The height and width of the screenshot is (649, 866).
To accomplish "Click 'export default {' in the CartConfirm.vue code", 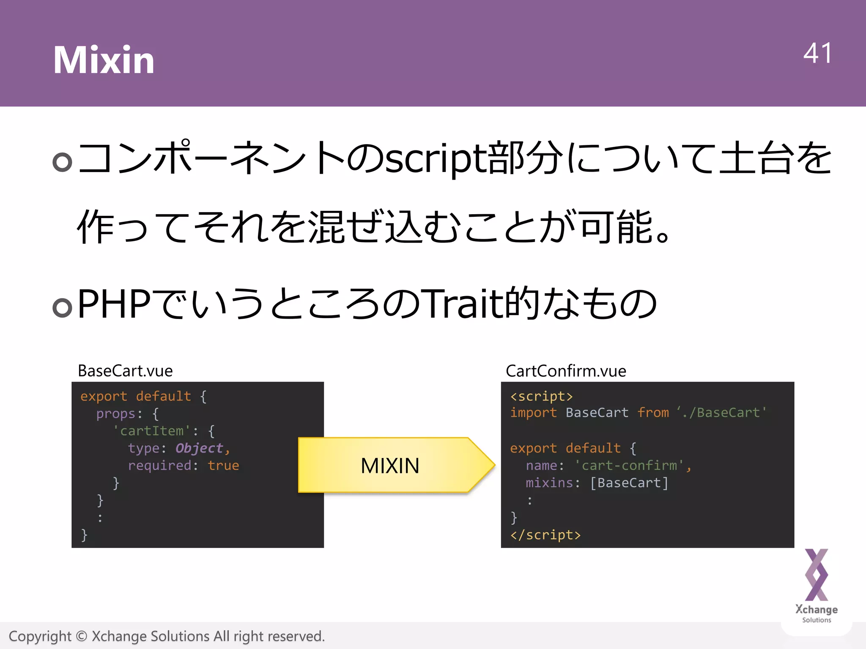I will [573, 448].
